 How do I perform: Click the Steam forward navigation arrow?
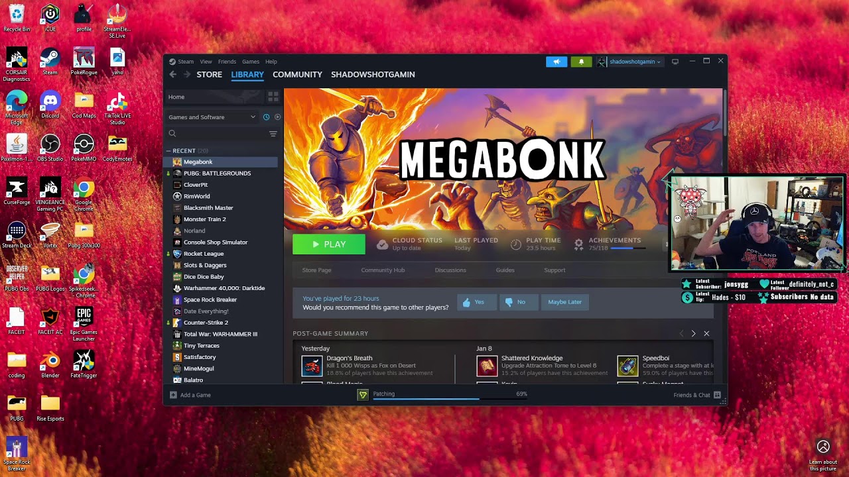[x=187, y=74]
